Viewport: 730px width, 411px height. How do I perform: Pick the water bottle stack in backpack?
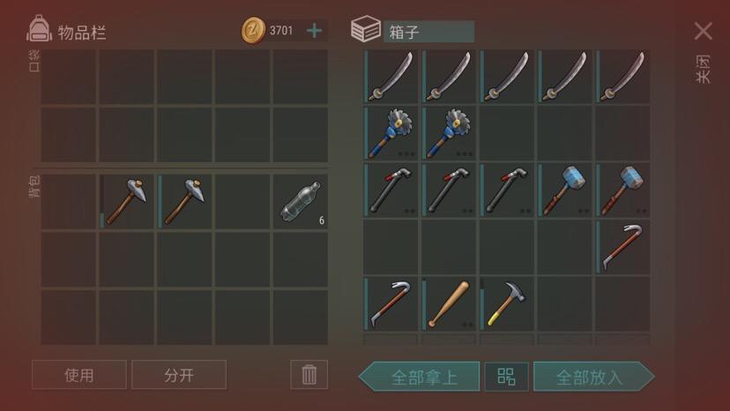[301, 202]
